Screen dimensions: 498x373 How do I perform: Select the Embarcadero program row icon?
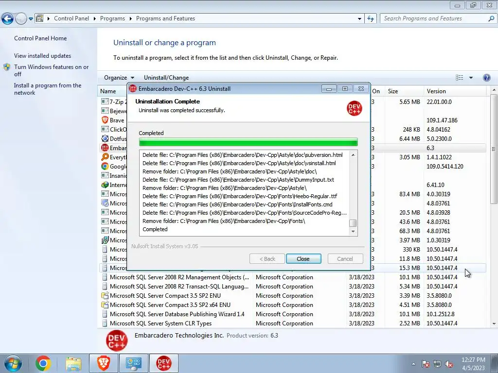click(x=105, y=148)
